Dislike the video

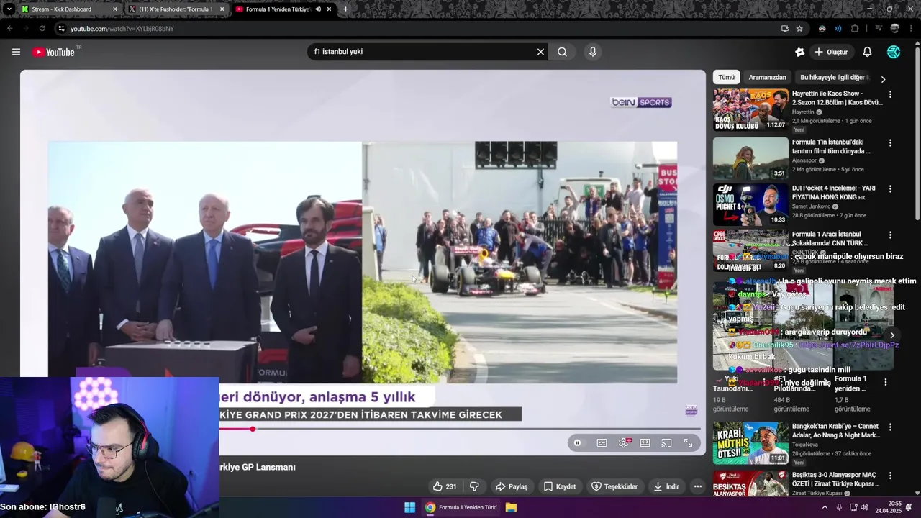[474, 486]
